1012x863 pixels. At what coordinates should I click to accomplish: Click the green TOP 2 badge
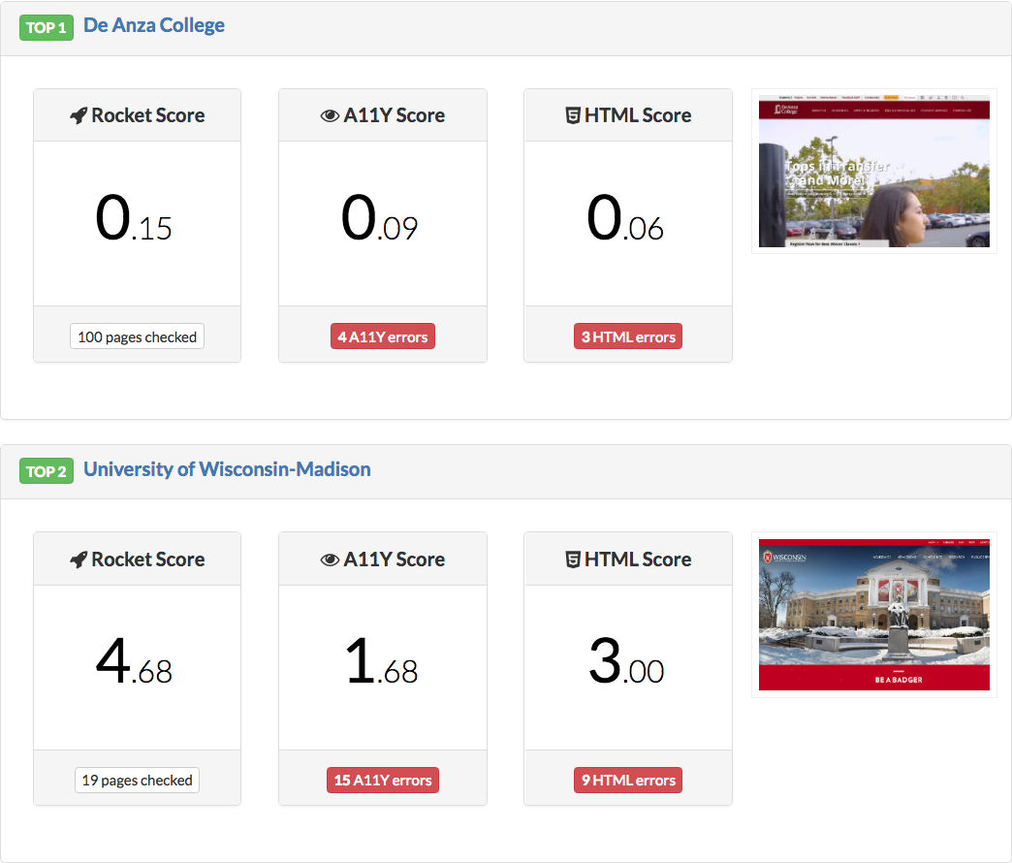coord(46,470)
